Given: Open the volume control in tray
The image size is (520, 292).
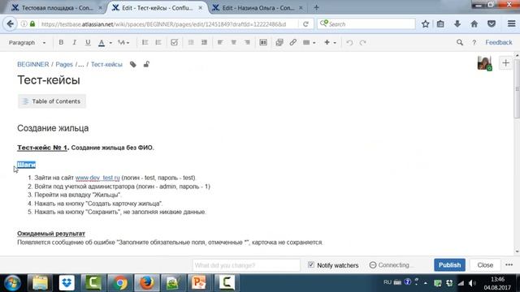Looking at the screenshot, I should pyautogui.click(x=472, y=283).
